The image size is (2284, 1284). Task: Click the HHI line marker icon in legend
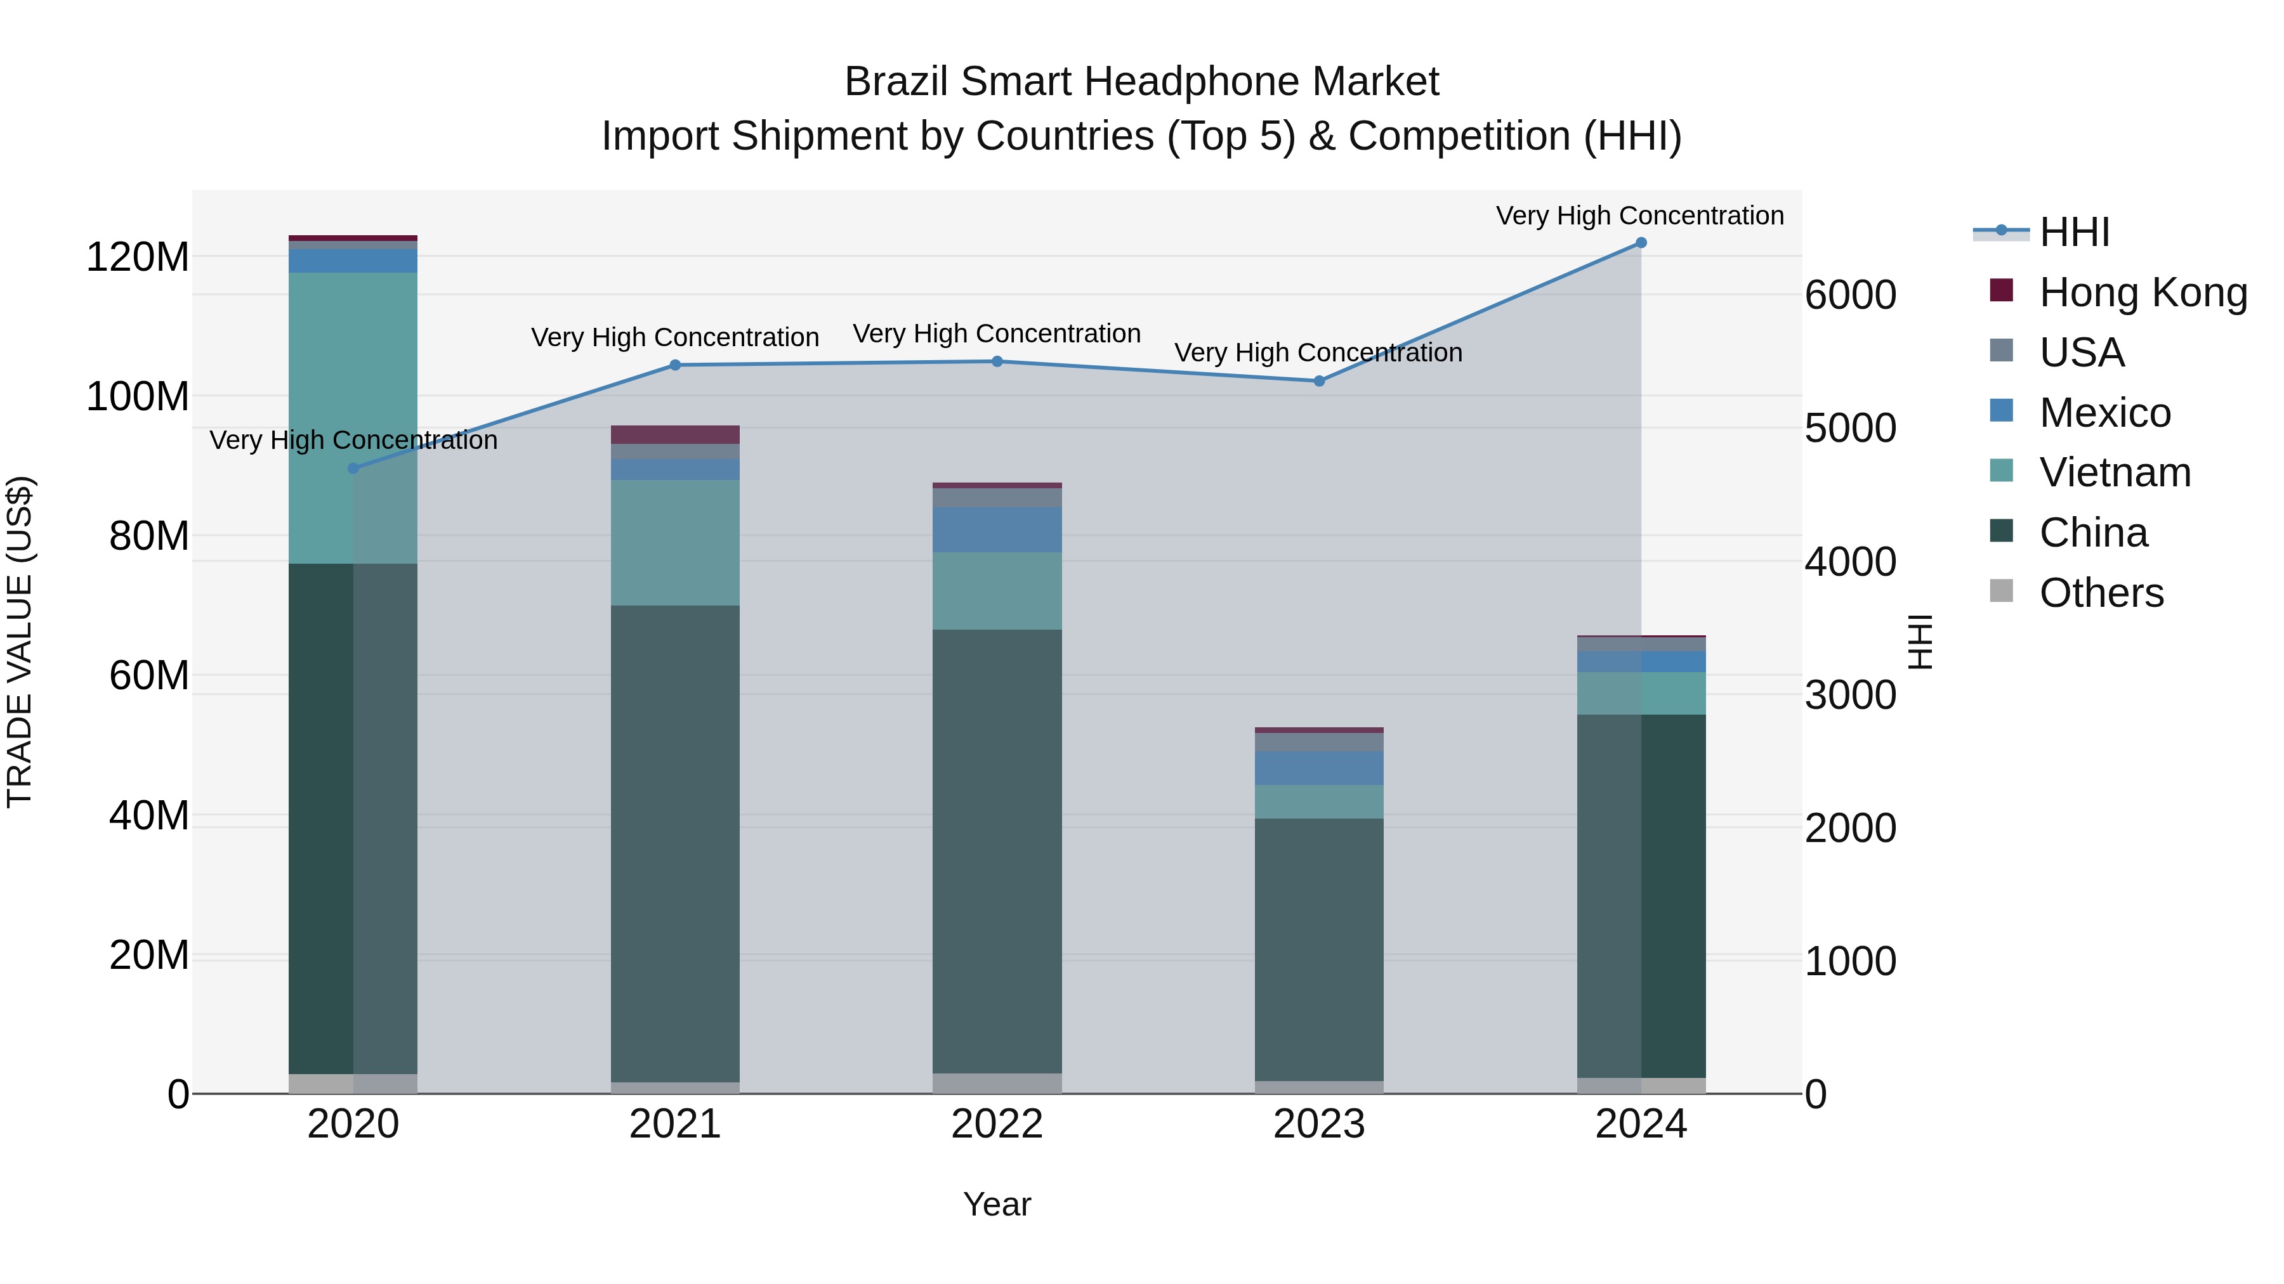pos(2001,231)
